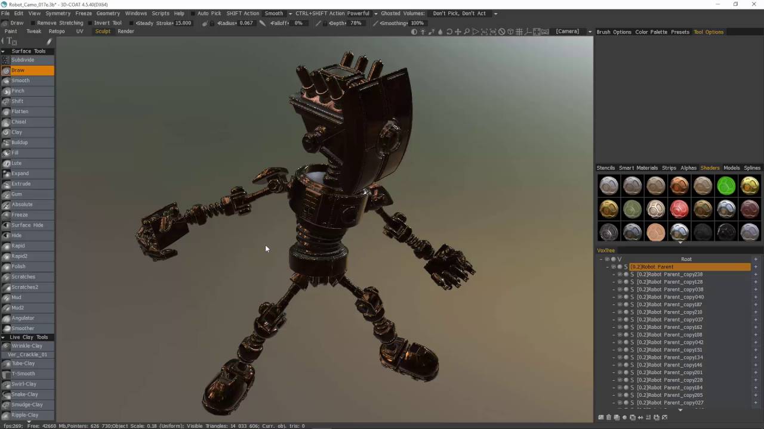Toggle ghost circle of Robot_Parent_copy187 layer
Screen dimensions: 764x429
click(x=626, y=304)
